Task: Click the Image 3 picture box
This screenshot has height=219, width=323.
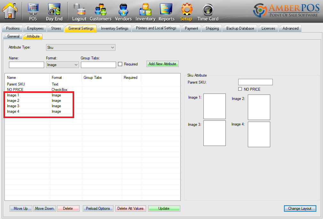Action: pos(215,133)
